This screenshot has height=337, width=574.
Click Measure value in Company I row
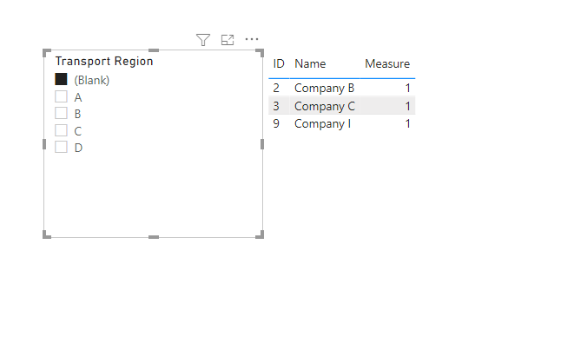point(407,123)
